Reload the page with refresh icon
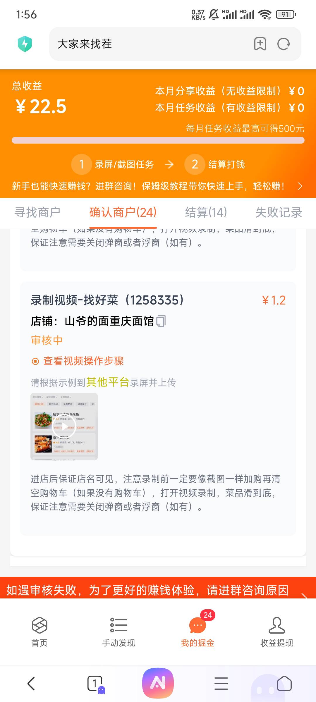The height and width of the screenshot is (702, 316). click(x=283, y=44)
